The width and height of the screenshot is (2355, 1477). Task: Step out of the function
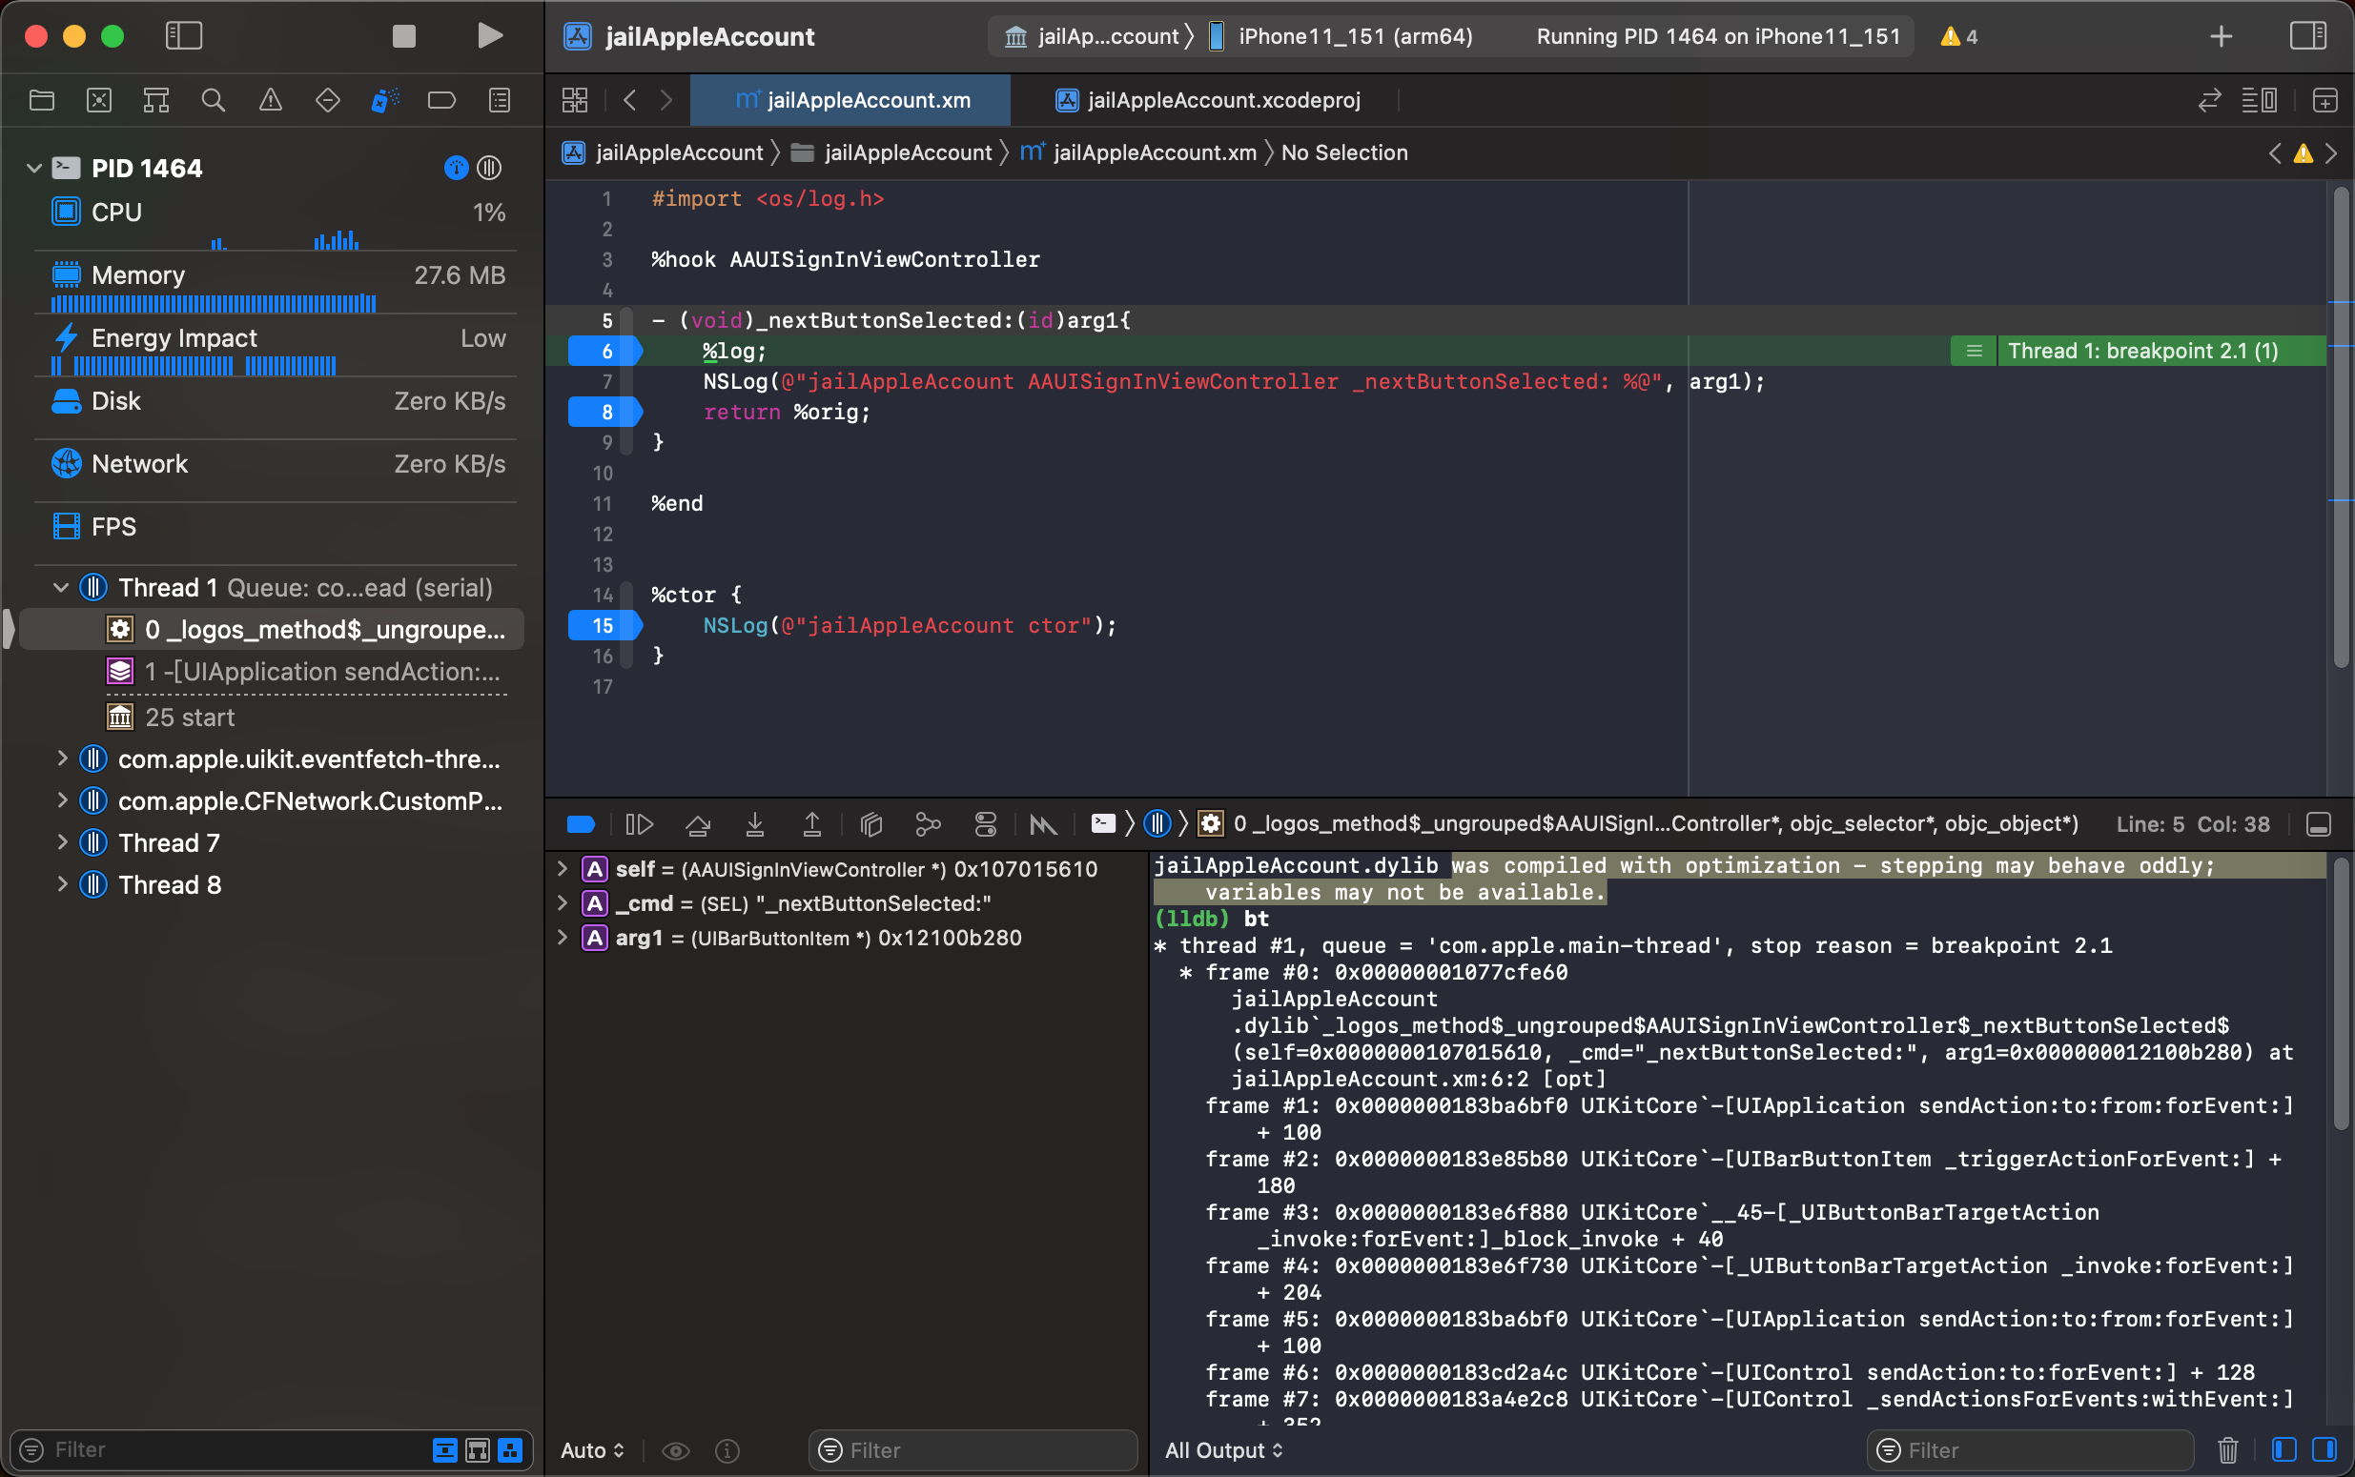pos(812,824)
